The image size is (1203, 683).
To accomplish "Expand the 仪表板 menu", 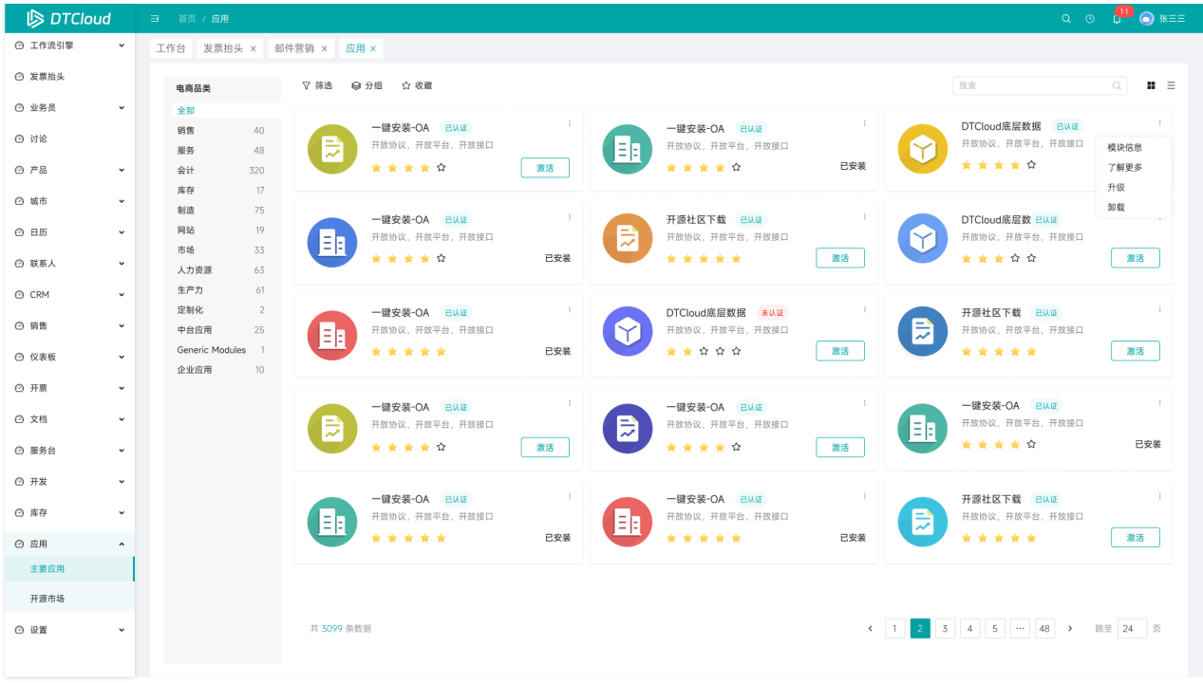I will coord(121,357).
